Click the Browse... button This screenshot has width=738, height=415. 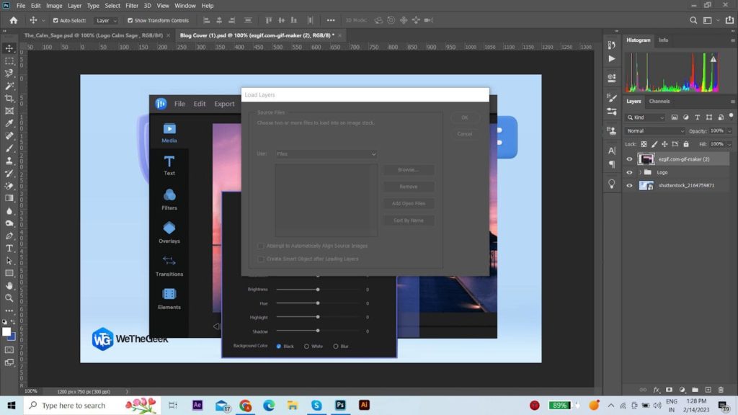(x=409, y=170)
